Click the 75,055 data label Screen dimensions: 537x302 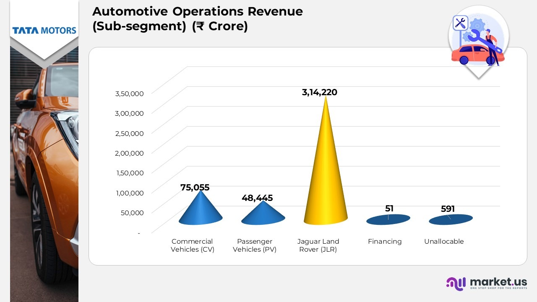(x=195, y=187)
